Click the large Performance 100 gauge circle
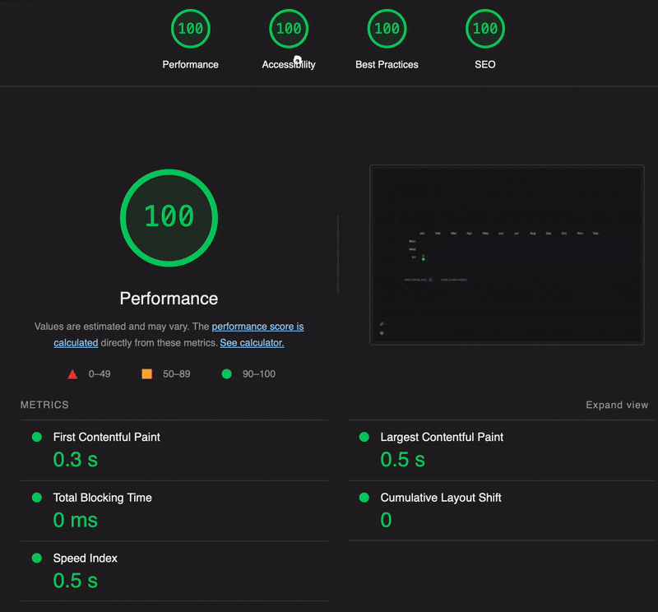 pos(169,216)
